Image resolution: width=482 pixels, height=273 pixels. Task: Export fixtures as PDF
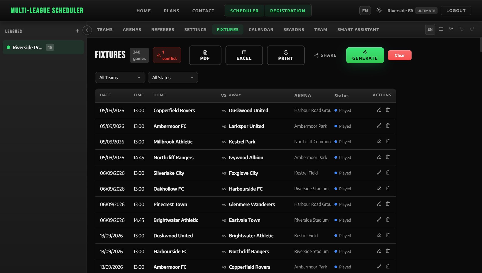[205, 55]
